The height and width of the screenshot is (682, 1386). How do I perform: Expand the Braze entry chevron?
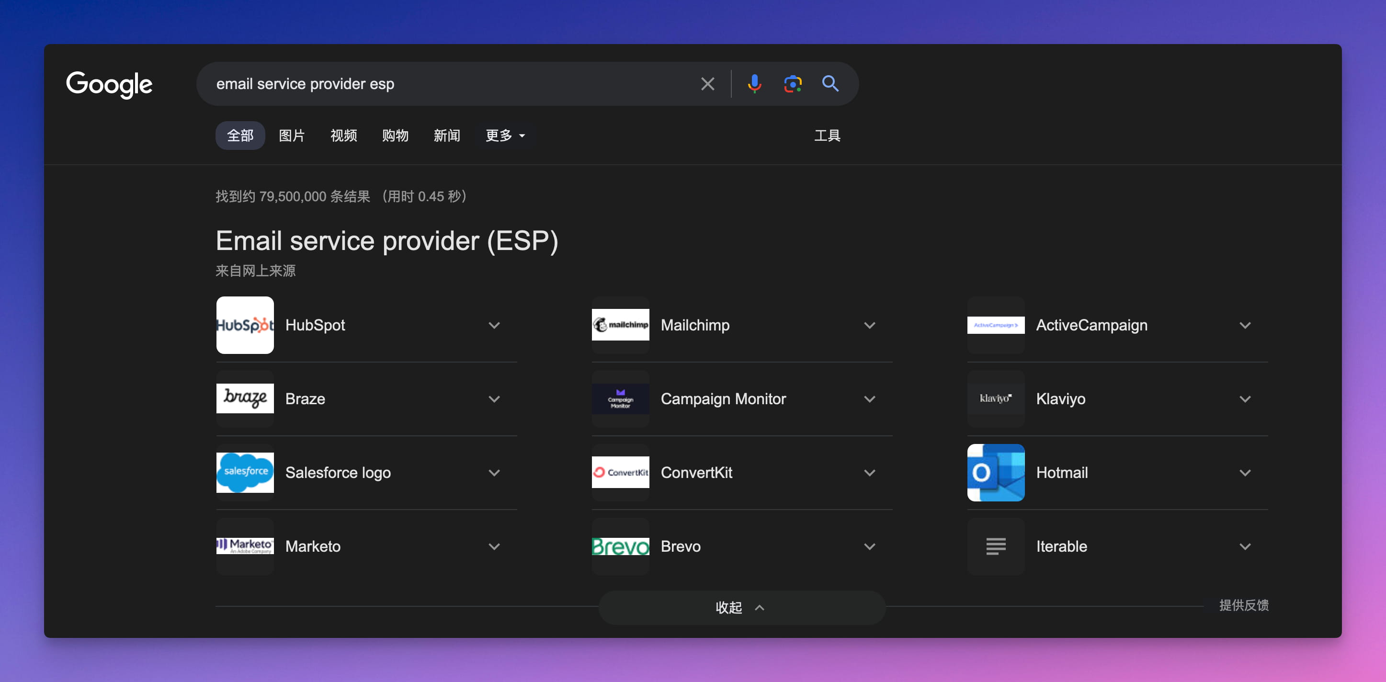[x=494, y=399]
